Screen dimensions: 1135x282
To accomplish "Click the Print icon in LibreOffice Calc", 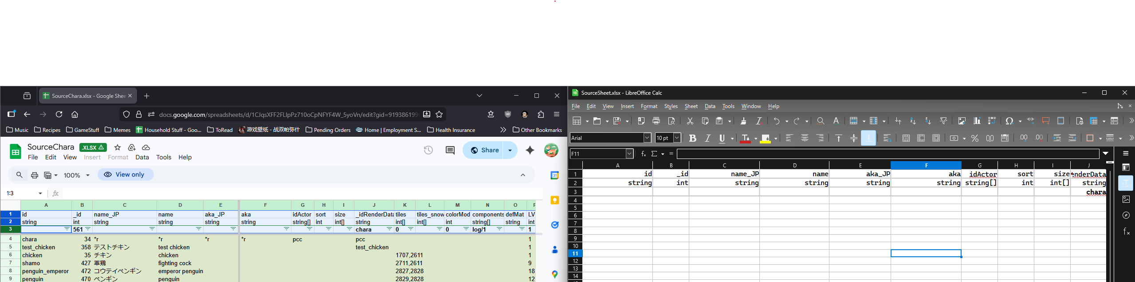I will (x=656, y=121).
